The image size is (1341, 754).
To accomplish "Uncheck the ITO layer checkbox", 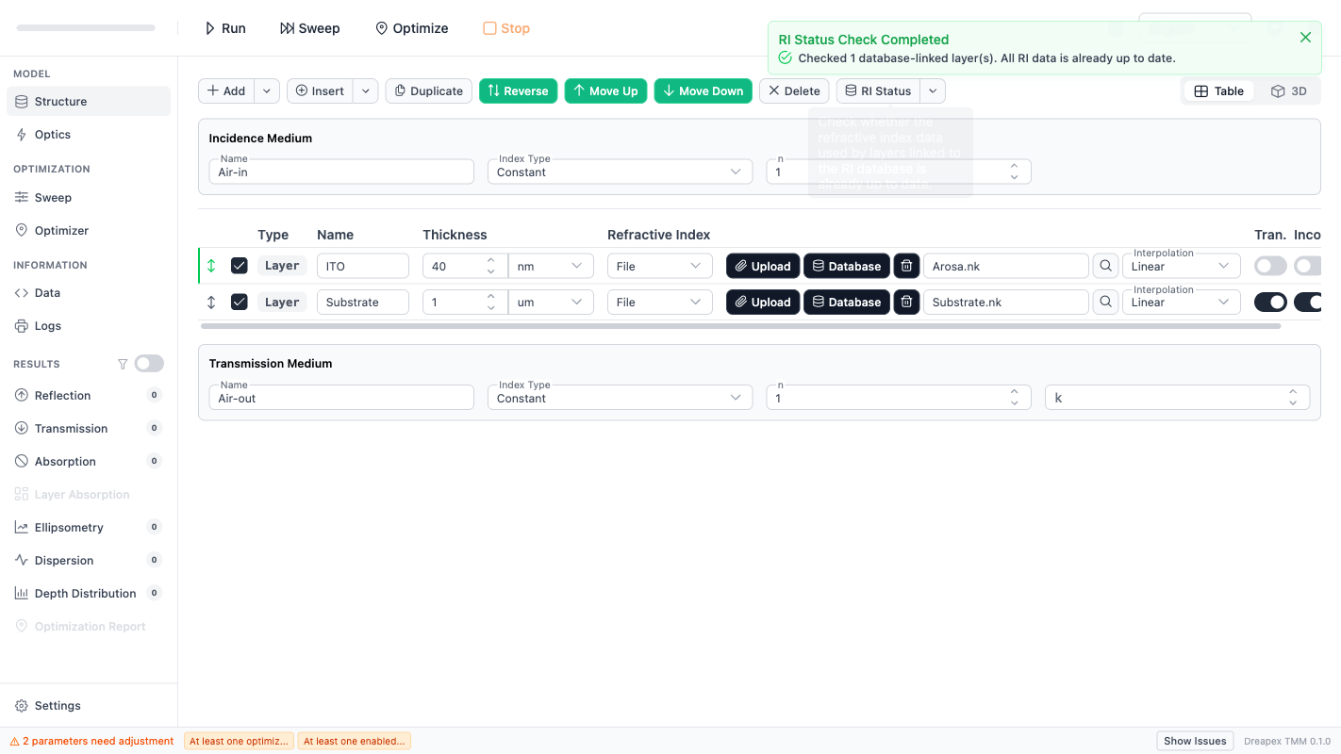I will (x=240, y=266).
